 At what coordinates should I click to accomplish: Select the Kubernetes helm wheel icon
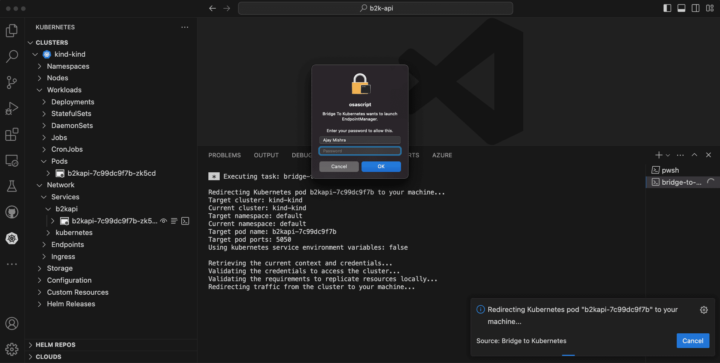pyautogui.click(x=12, y=238)
